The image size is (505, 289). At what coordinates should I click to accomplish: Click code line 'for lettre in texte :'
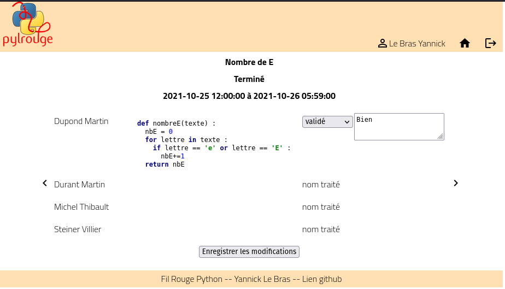(x=186, y=140)
